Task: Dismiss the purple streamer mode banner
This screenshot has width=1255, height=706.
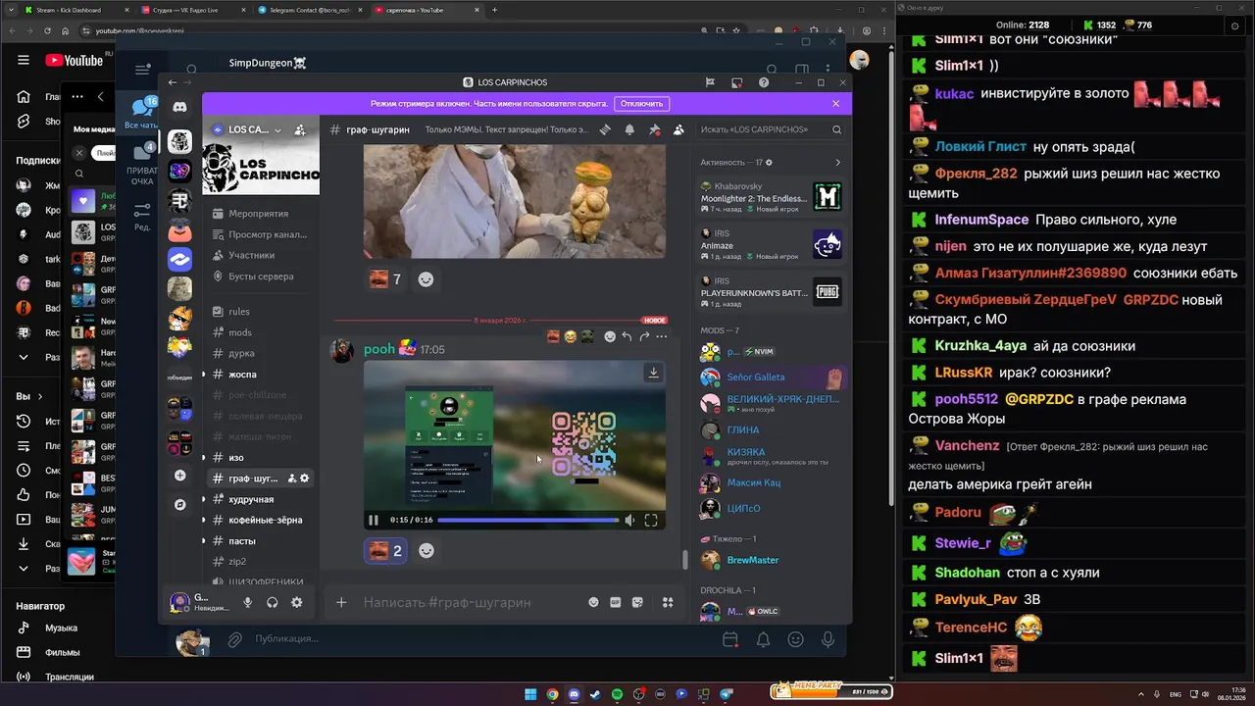Action: [835, 103]
